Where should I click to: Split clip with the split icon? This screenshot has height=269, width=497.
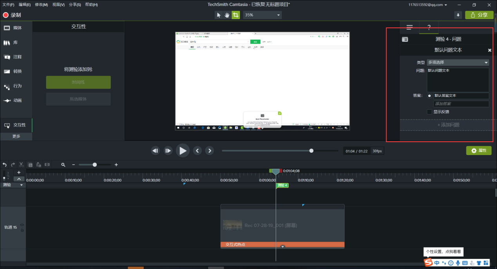[47, 165]
